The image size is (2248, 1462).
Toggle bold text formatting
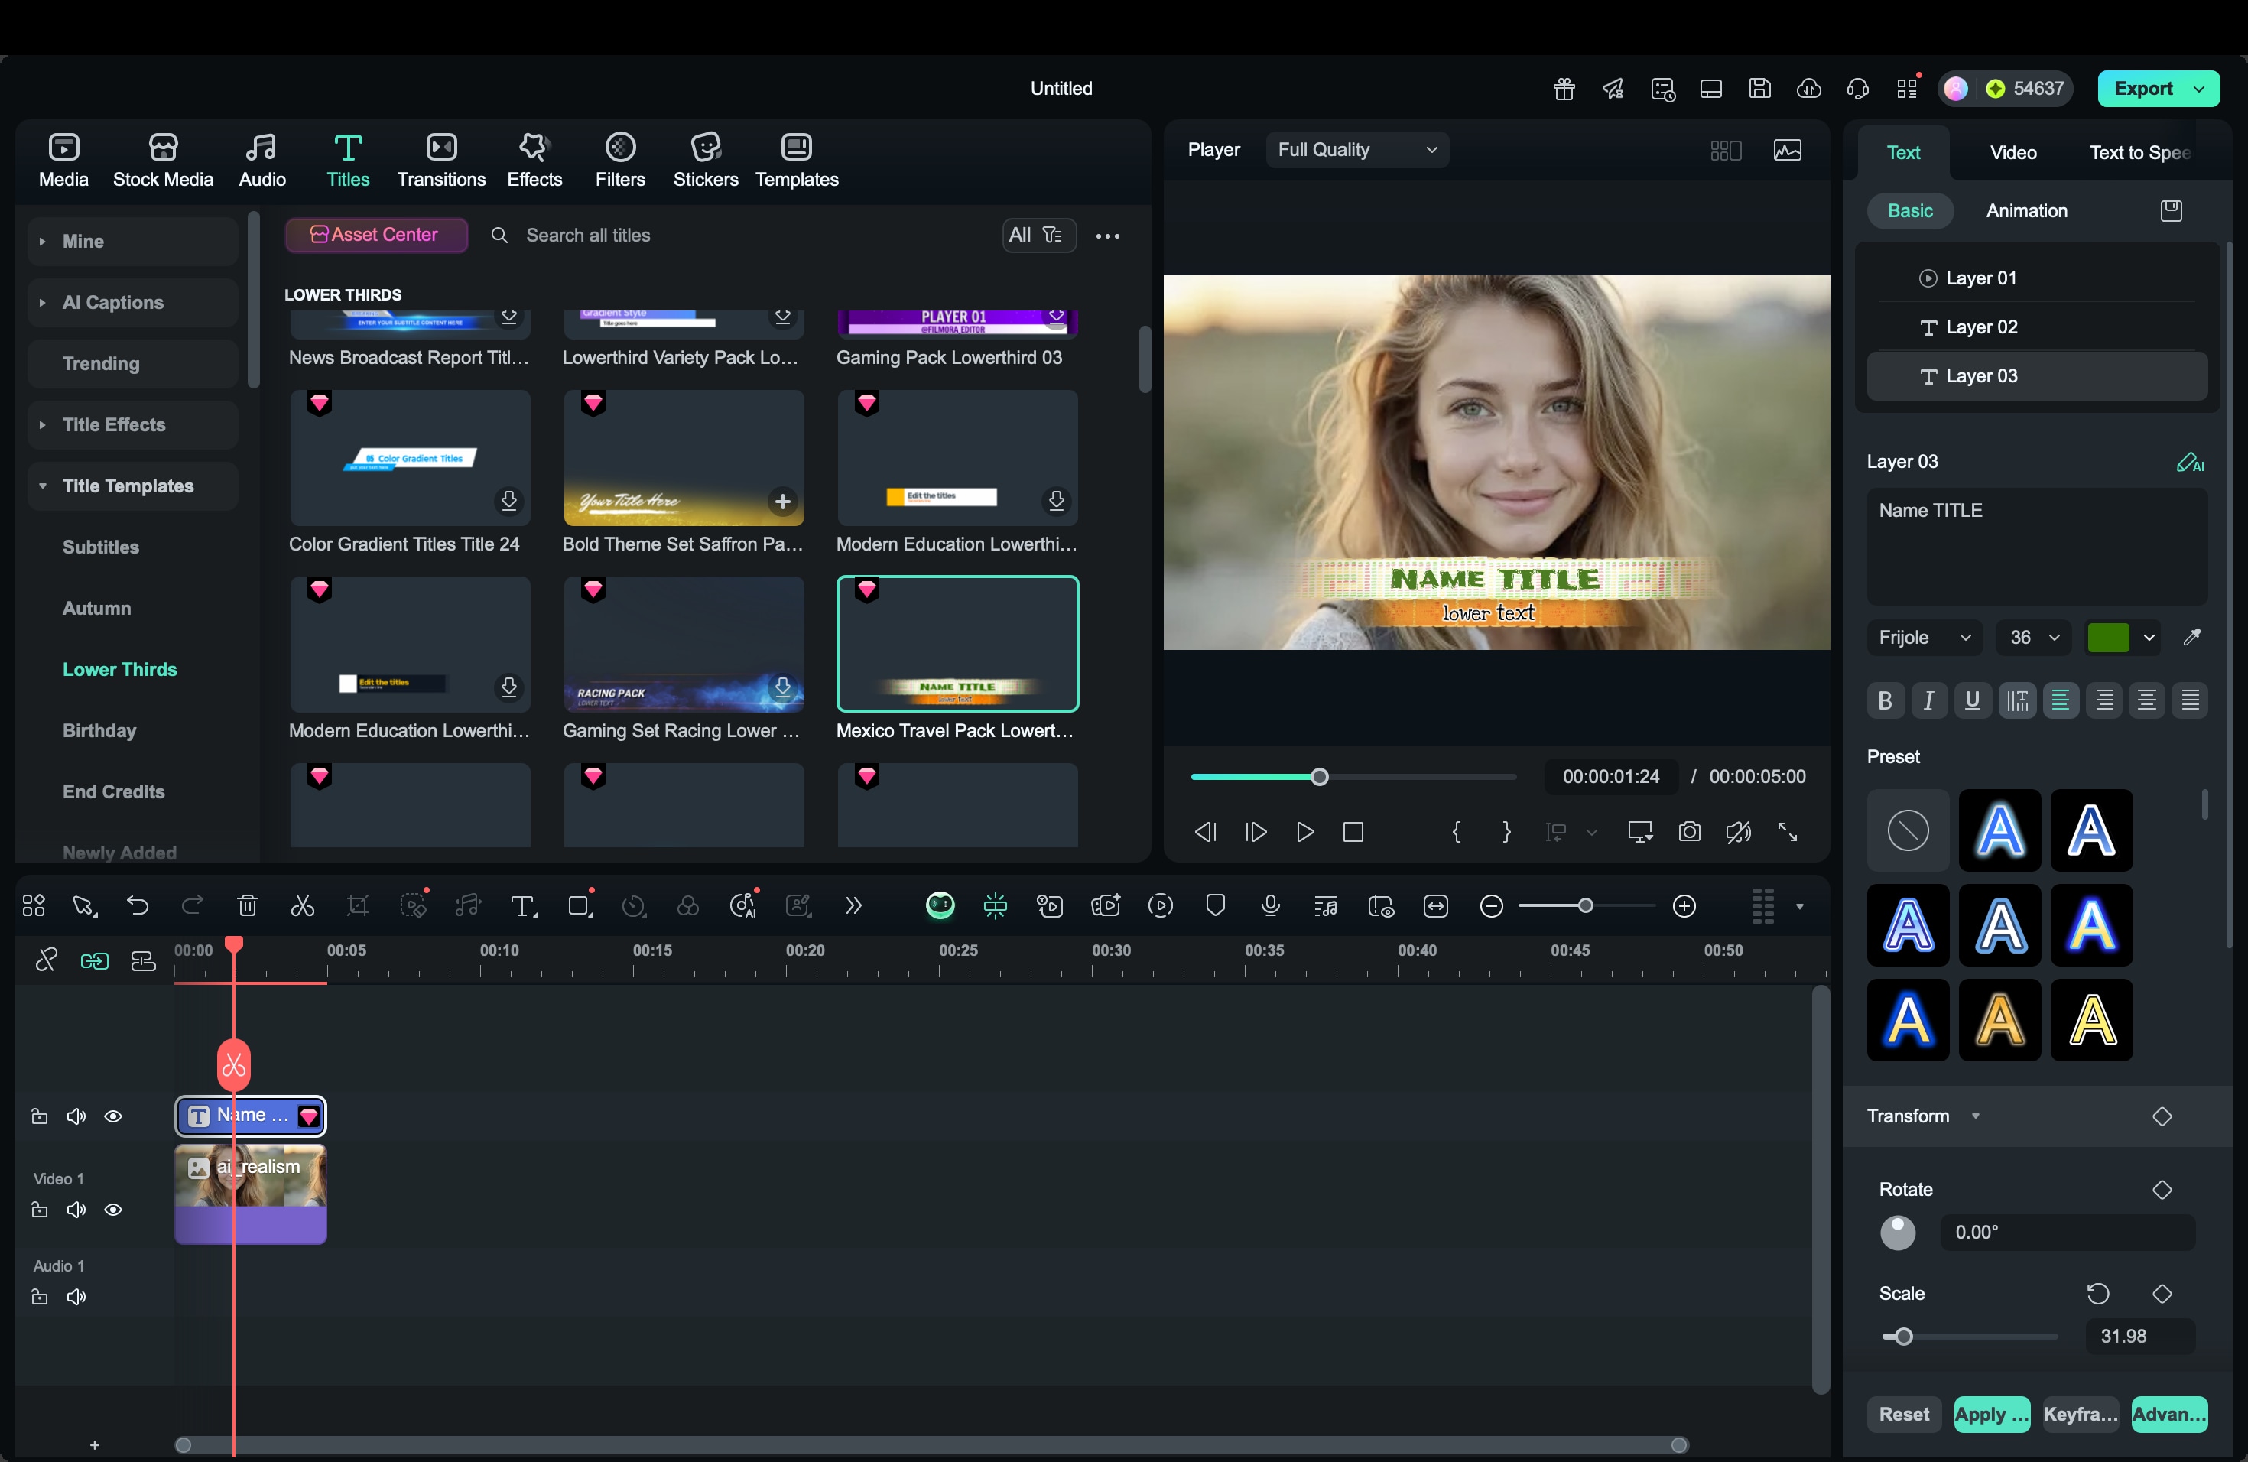point(1884,700)
